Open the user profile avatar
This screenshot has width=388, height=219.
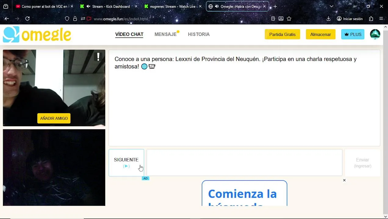pyautogui.click(x=375, y=34)
